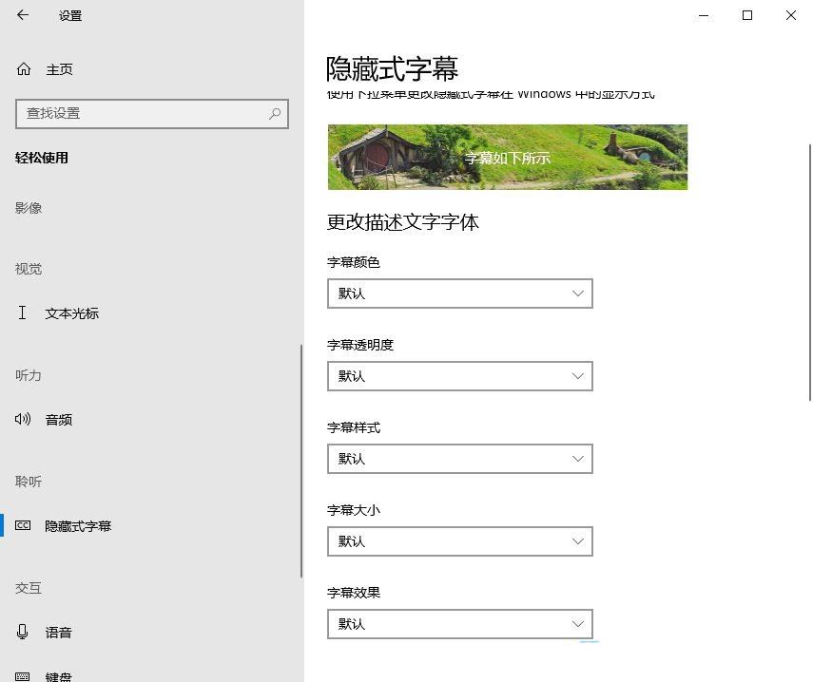Click the text cursor icon beside 文本光标

tap(23, 313)
